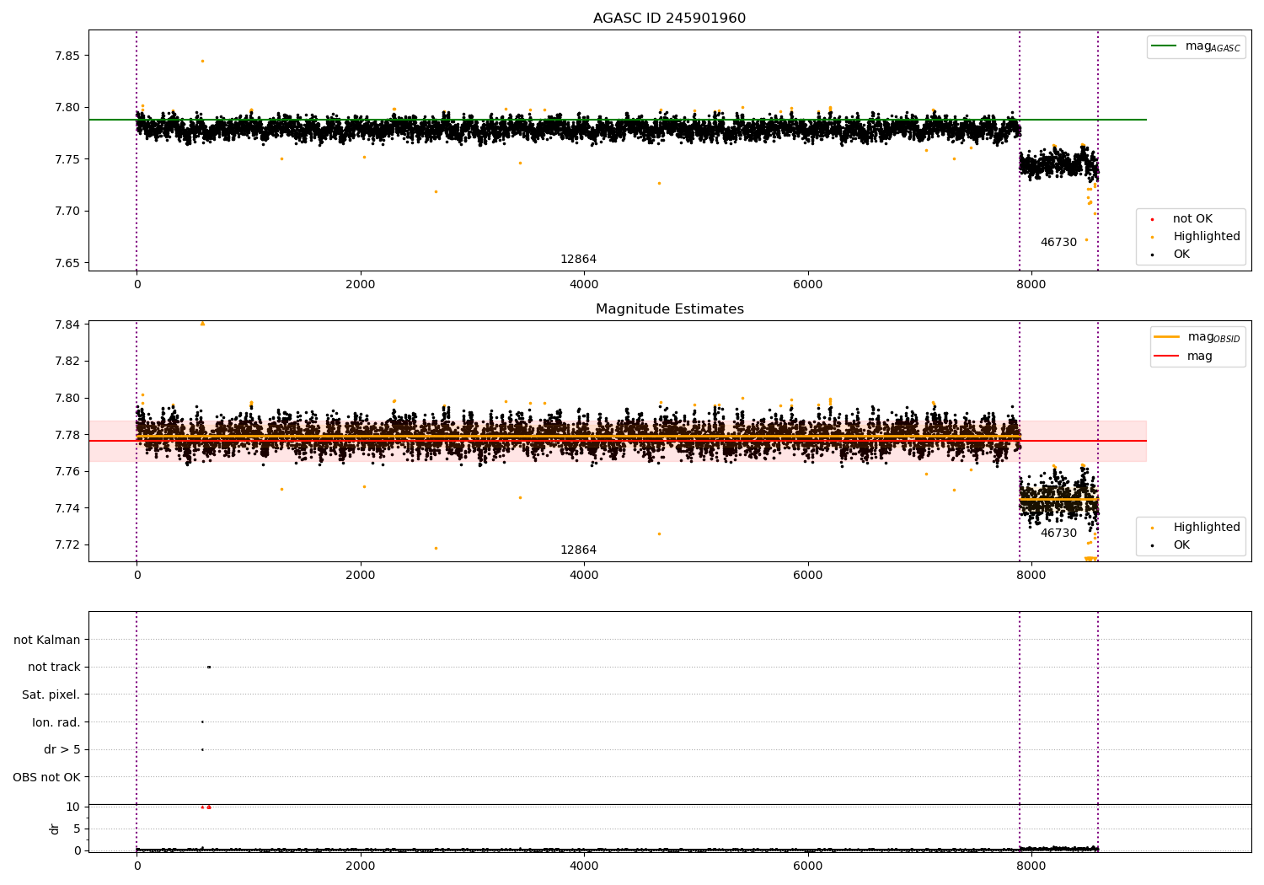The height and width of the screenshot is (885, 1264).
Task: Click the 6000 x-tick under Magnitude Estimates plot
Action: tap(807, 576)
